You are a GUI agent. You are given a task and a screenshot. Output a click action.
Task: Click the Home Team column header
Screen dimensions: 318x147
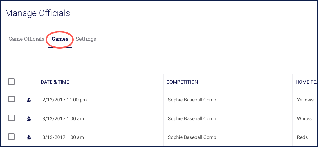306,82
